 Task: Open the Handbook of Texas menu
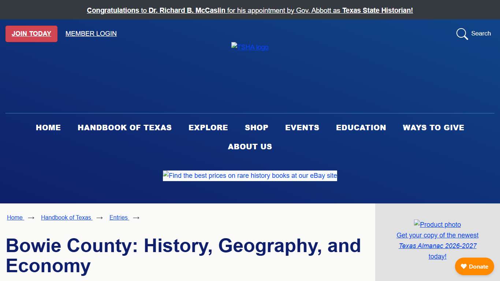(x=124, y=128)
